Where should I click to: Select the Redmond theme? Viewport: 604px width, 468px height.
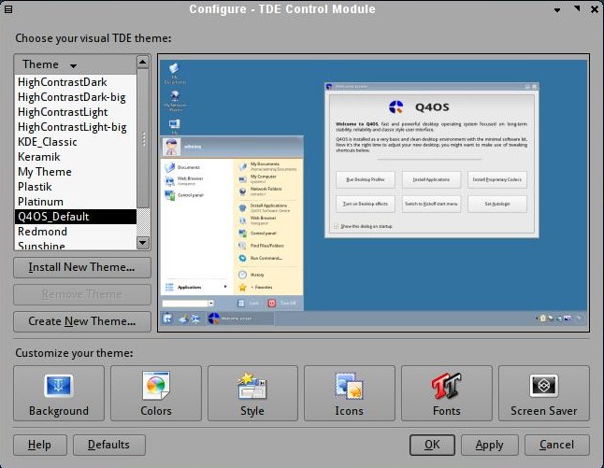coord(76,232)
